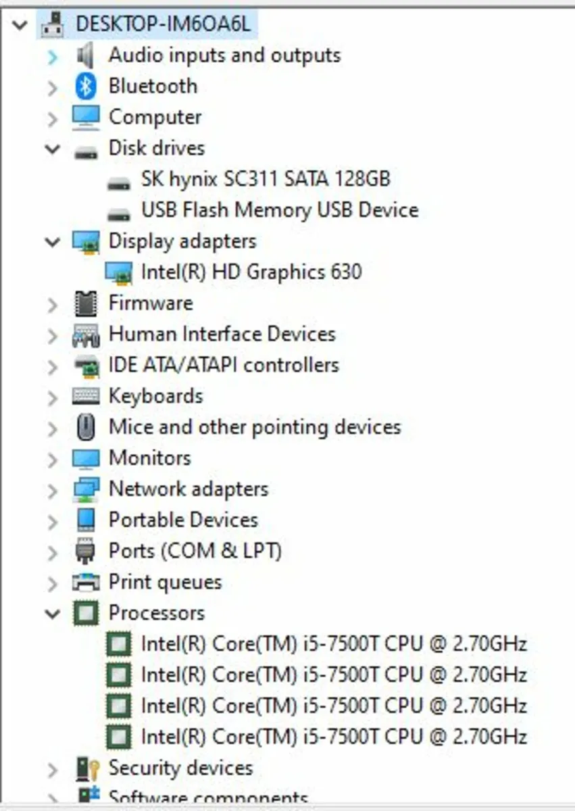This screenshot has width=575, height=811.
Task: Collapse the Processors category
Action: (53, 613)
